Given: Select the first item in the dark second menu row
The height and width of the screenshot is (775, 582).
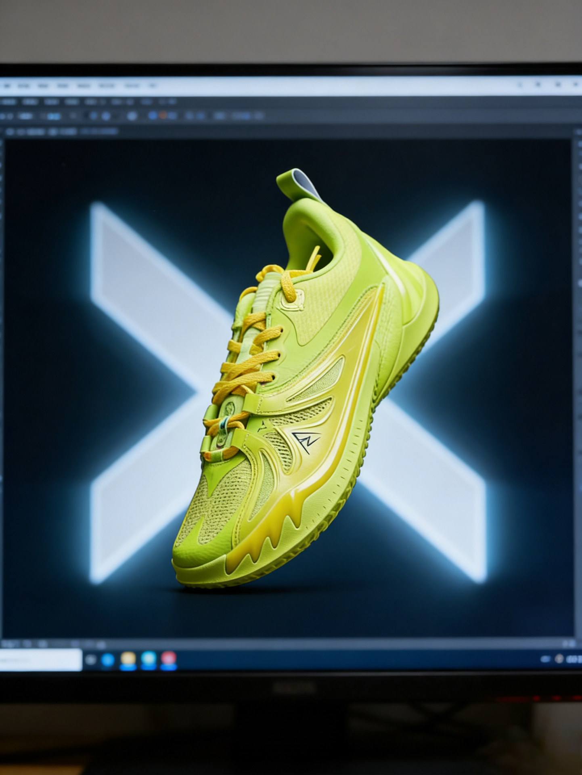Looking at the screenshot, I should point(8,101).
